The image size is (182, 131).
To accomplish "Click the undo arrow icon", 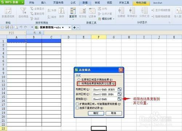I will 21,27.
